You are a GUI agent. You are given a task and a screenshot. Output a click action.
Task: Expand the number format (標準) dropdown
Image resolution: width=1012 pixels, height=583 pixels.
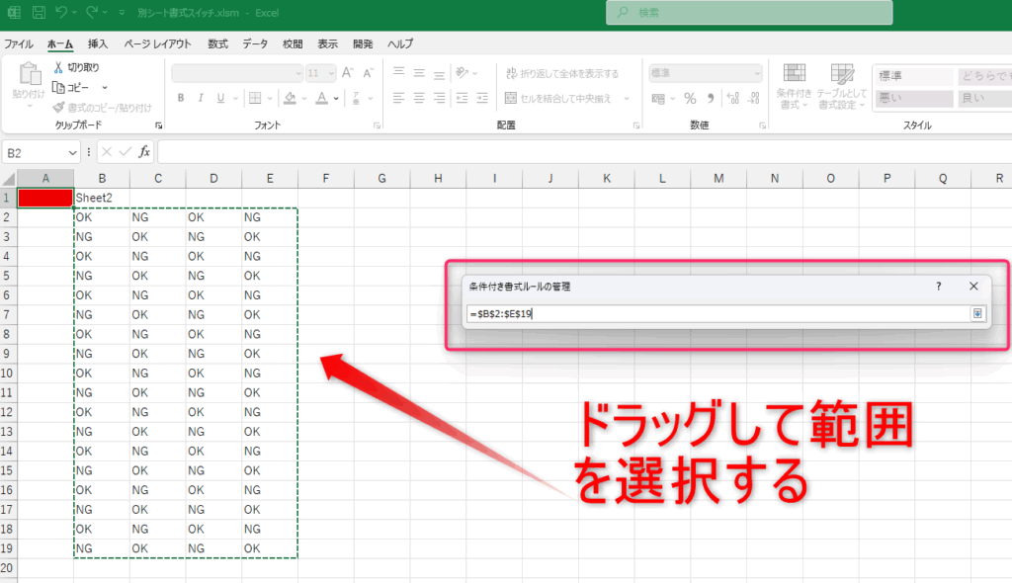click(x=757, y=73)
